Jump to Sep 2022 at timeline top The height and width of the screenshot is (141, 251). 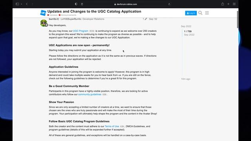click(186, 26)
